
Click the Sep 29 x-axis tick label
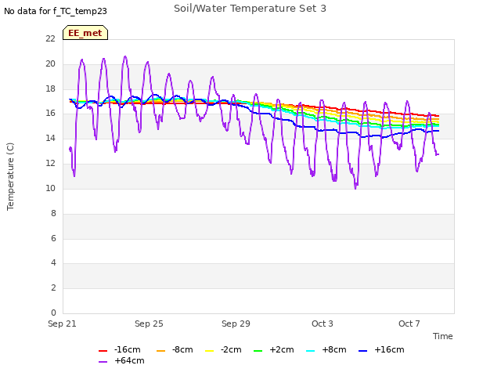click(236, 324)
